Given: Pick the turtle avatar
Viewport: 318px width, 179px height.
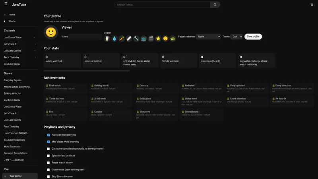Looking at the screenshot, I should [173, 39].
